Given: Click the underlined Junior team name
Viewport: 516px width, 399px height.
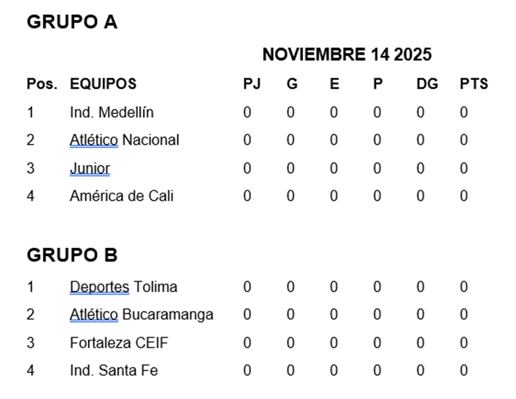Looking at the screenshot, I should click(x=90, y=168).
